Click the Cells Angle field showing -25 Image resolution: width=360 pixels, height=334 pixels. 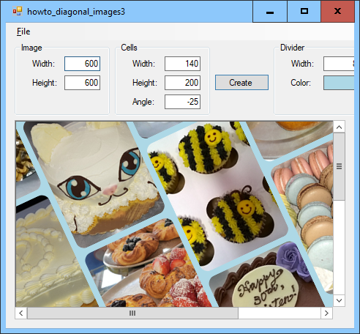point(182,102)
